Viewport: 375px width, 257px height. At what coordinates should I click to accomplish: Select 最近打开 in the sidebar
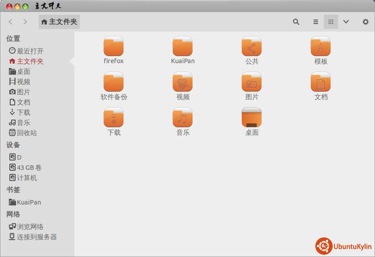[x=30, y=51]
